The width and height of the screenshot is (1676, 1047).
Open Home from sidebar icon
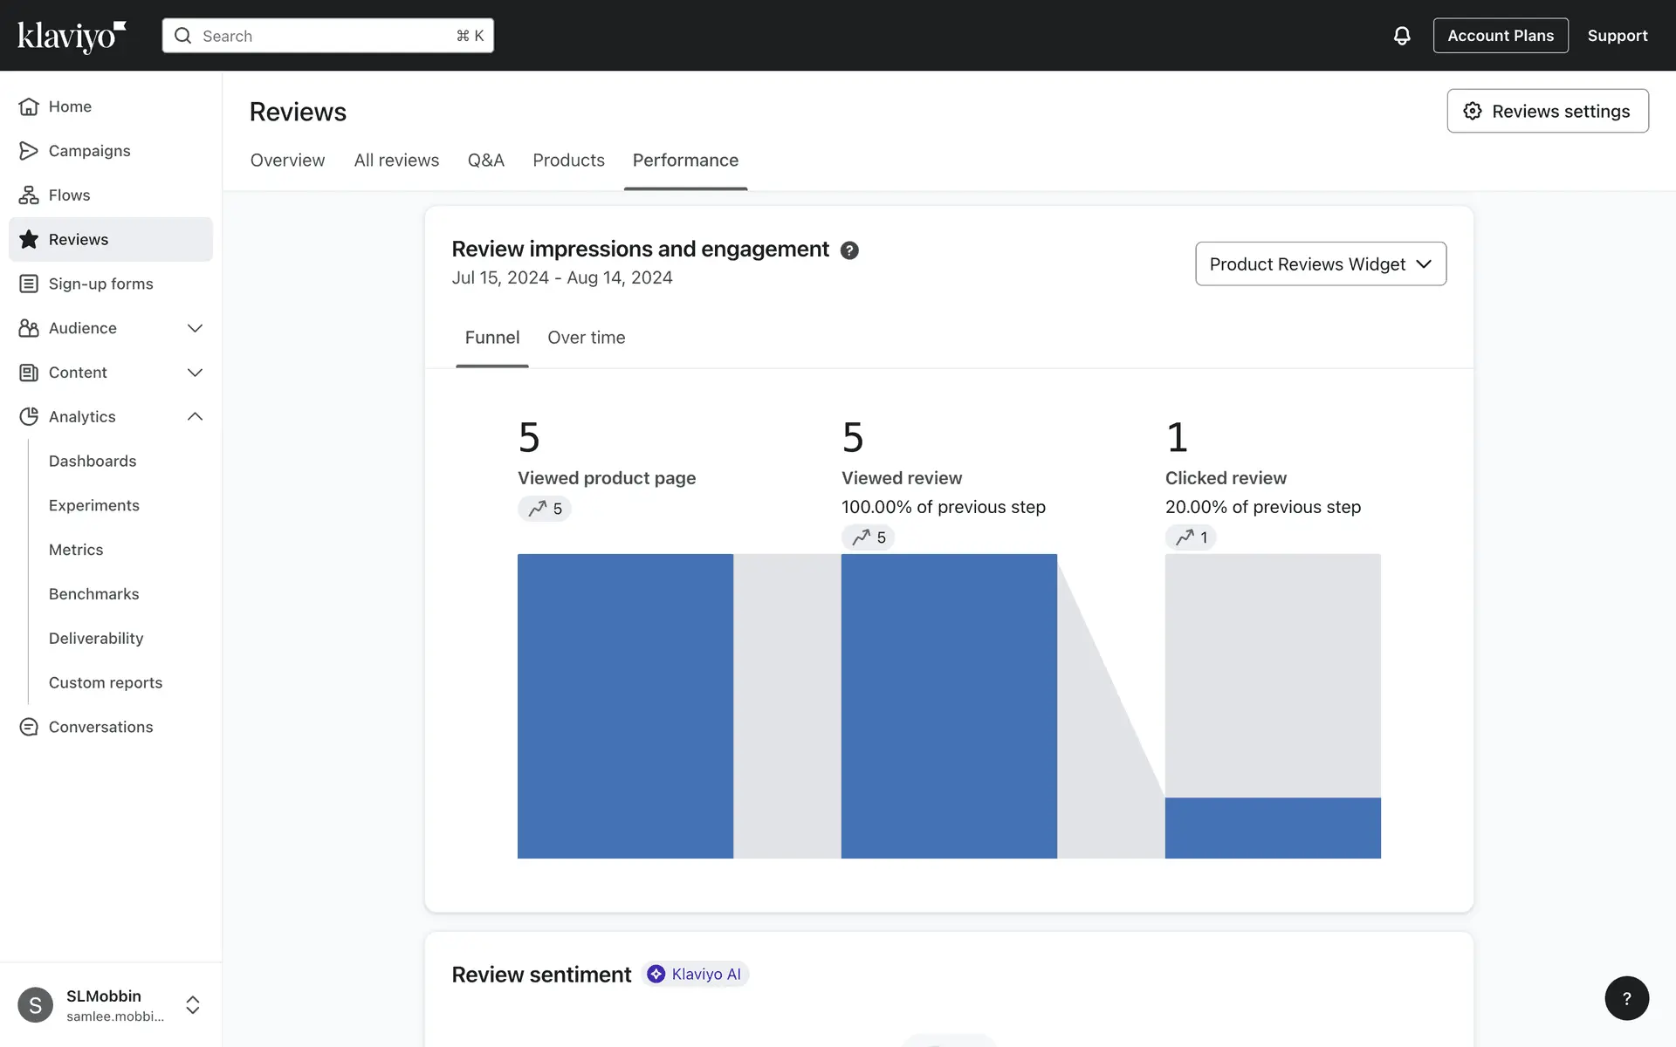29,106
